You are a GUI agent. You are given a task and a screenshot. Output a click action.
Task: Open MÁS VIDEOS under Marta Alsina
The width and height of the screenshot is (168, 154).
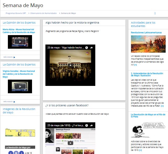[x=8, y=57]
